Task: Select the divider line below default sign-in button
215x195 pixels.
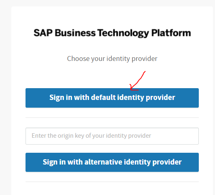Action: [x=112, y=118]
